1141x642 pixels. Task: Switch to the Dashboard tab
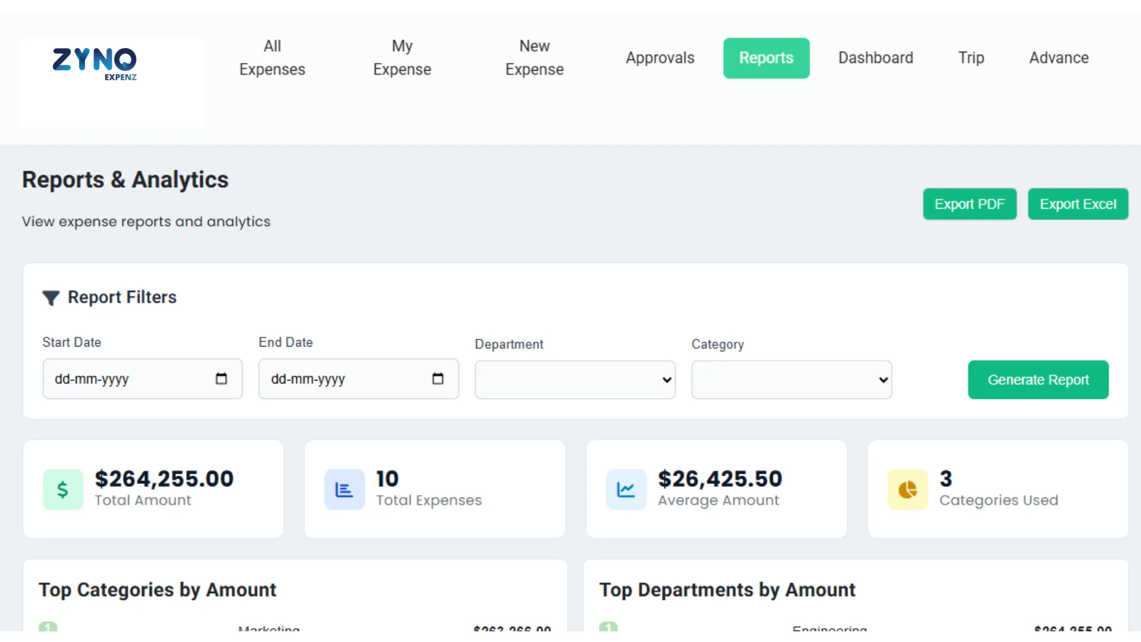(x=875, y=58)
